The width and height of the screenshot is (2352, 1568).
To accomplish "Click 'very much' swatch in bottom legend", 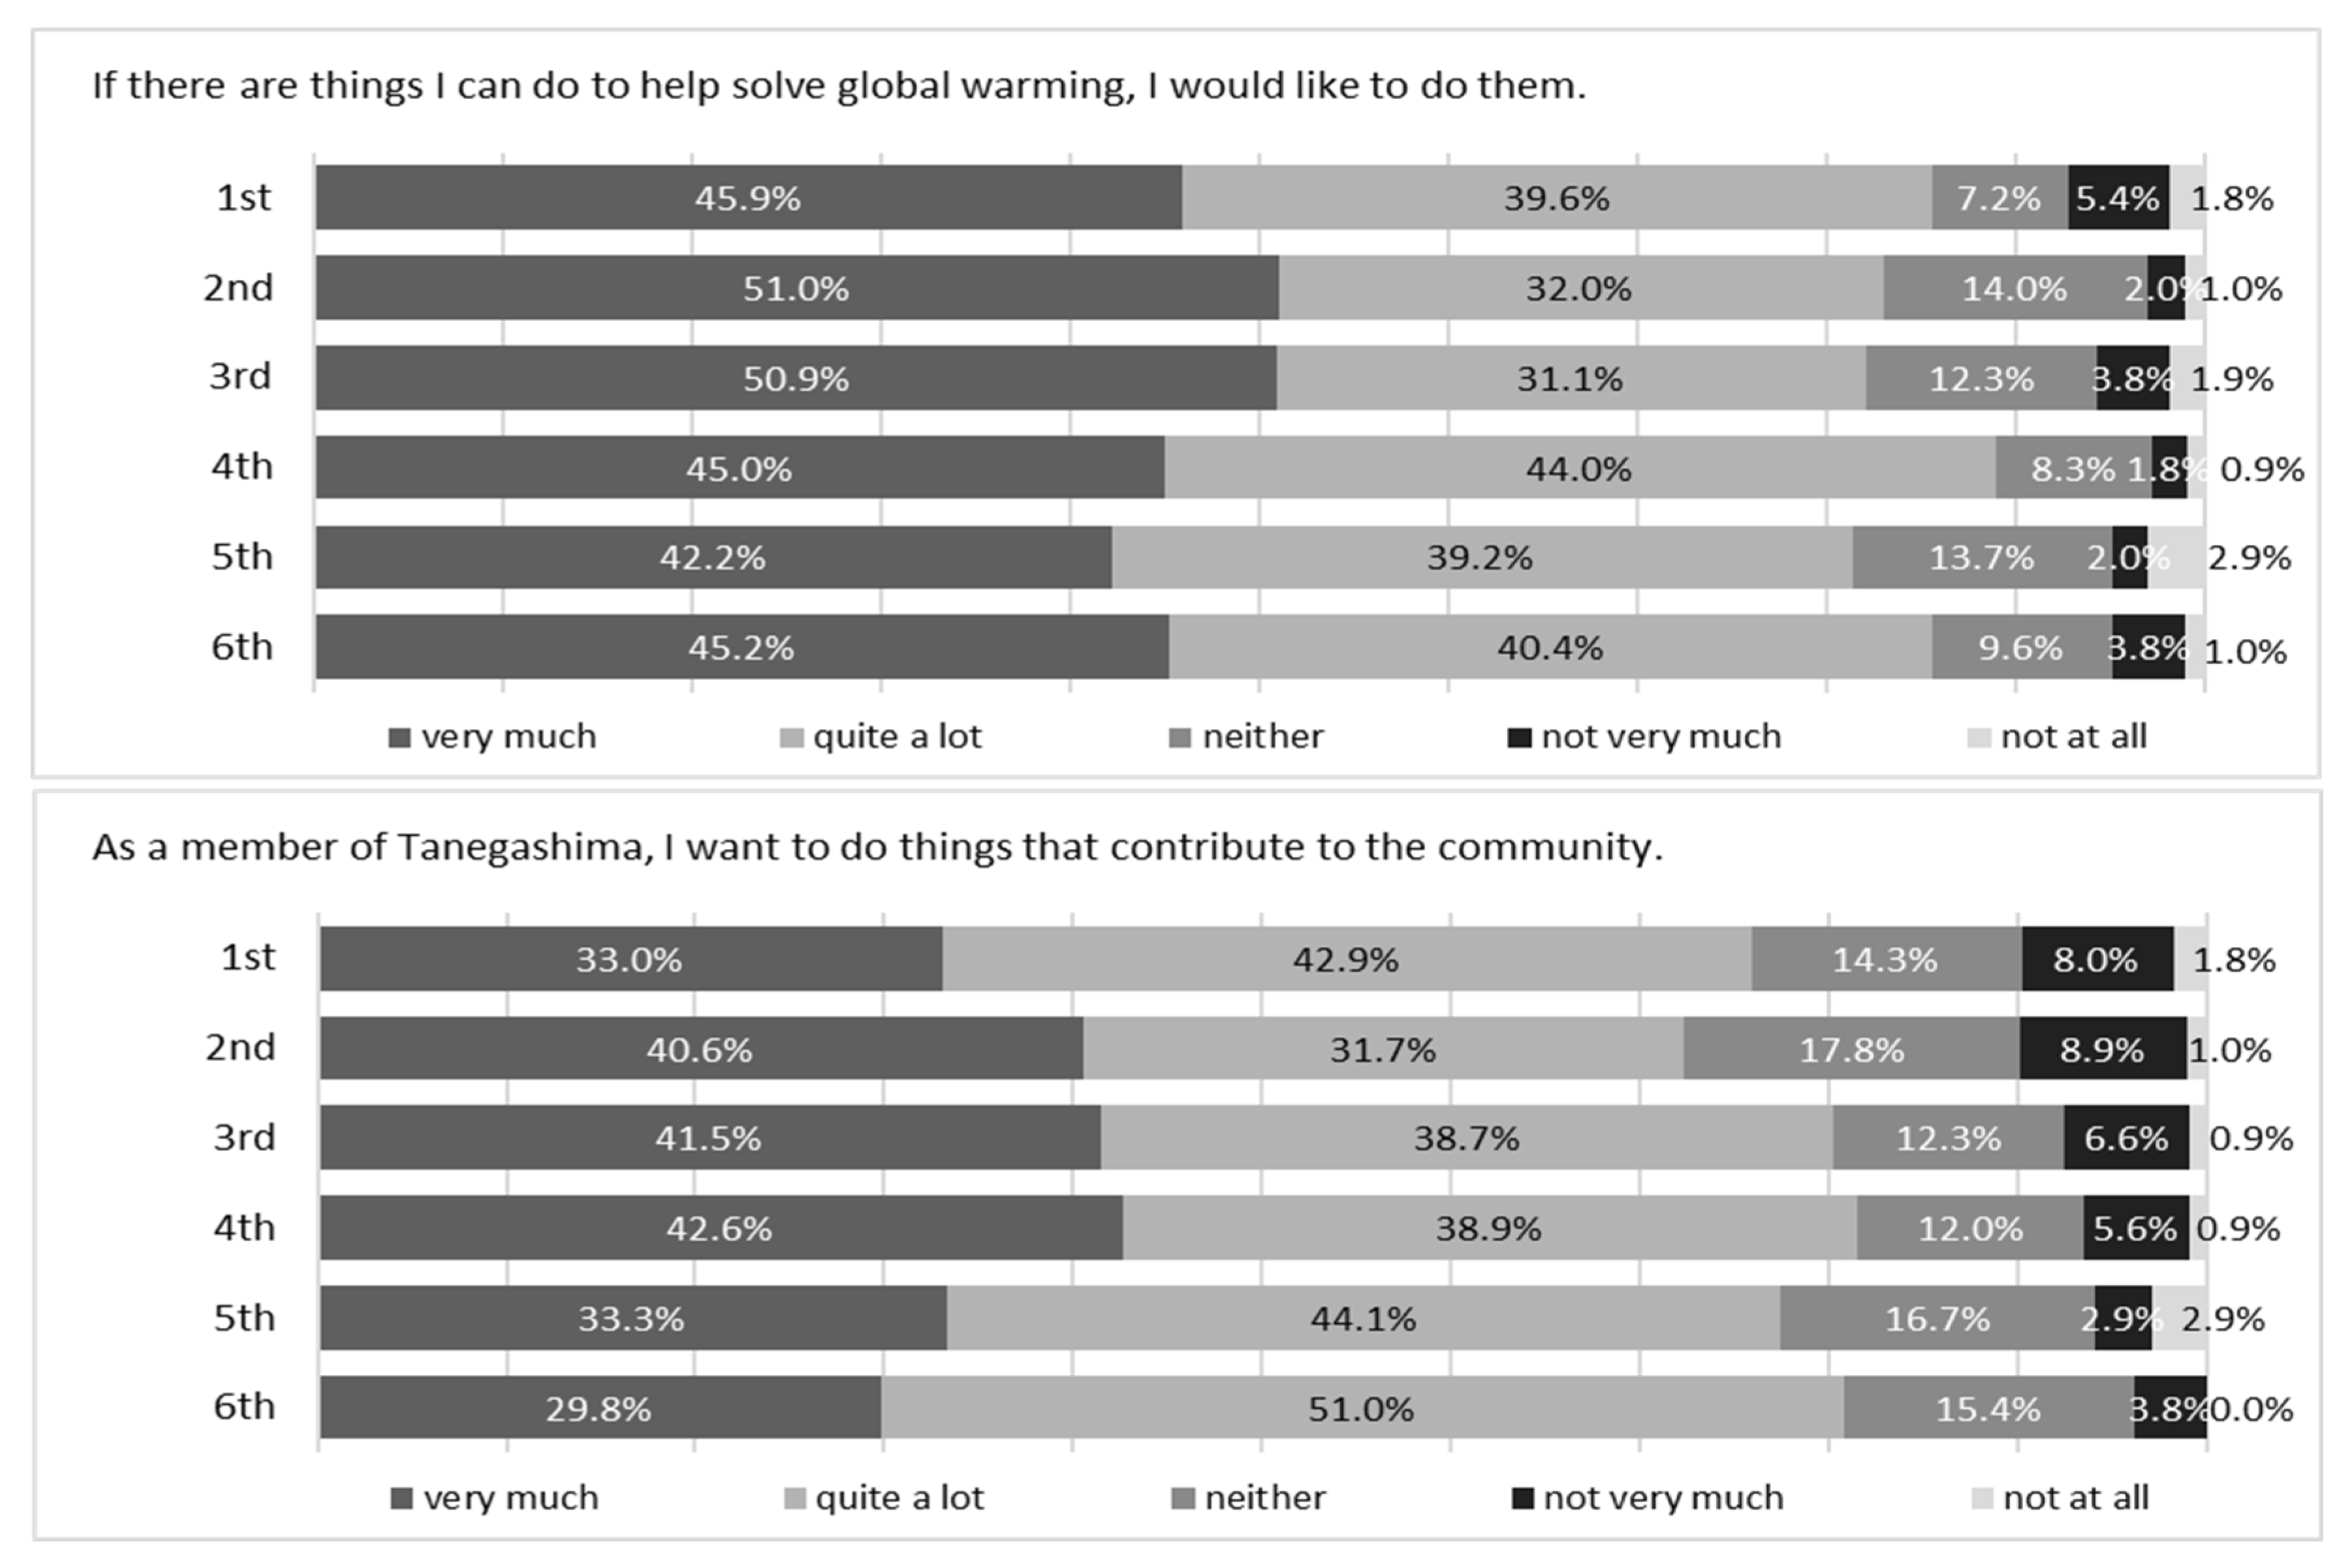I will [x=401, y=1499].
